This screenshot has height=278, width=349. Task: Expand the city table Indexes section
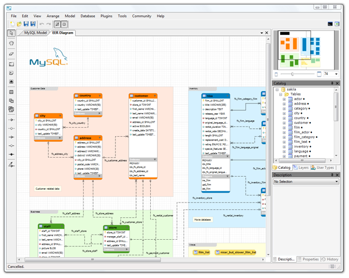pyautogui.click(x=60, y=138)
